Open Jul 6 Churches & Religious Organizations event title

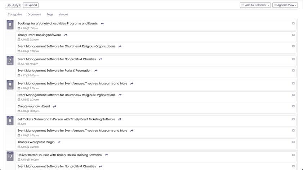click(67, 46)
